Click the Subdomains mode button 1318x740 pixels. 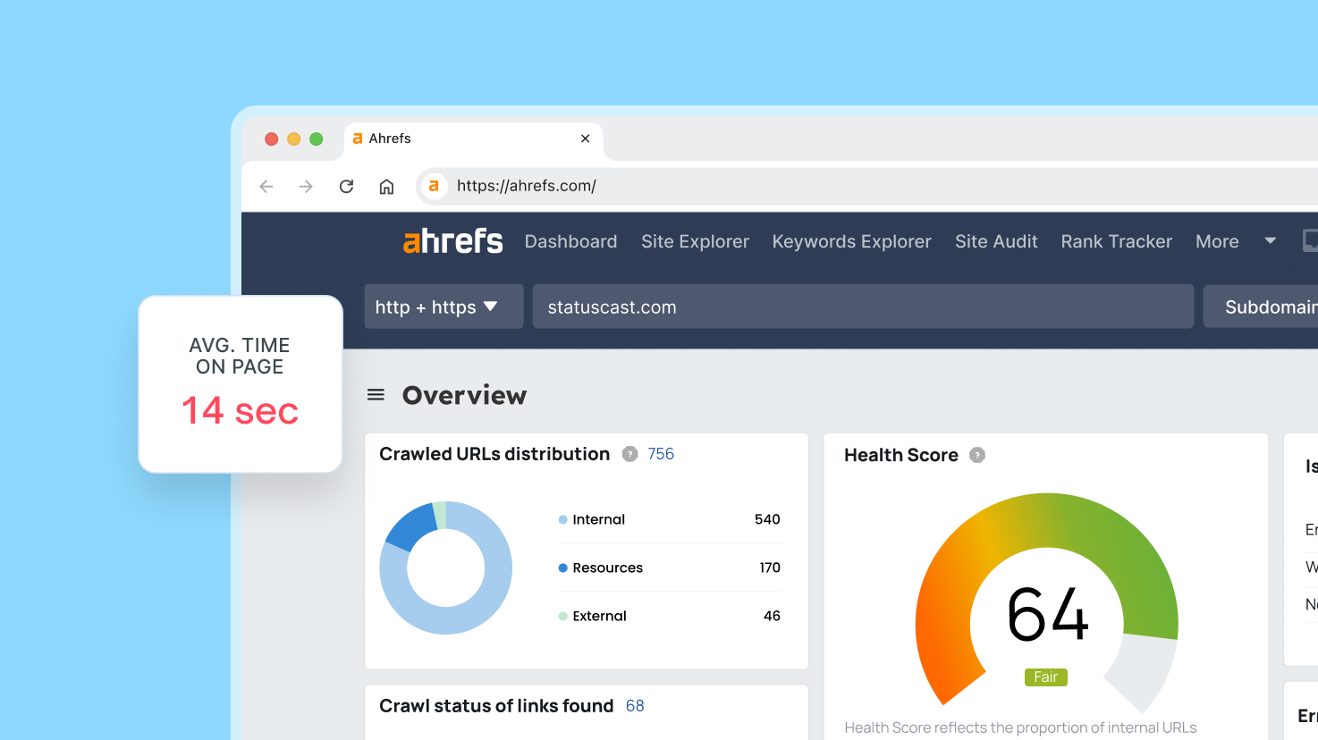[1261, 307]
